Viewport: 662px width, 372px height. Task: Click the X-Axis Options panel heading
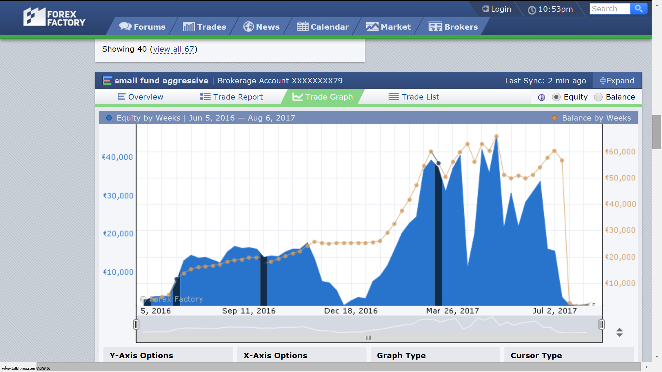click(x=275, y=355)
